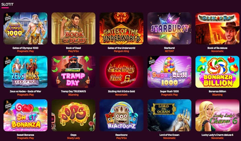Click the Drops & Wins badge on Sugar Rush 1000

152,61
